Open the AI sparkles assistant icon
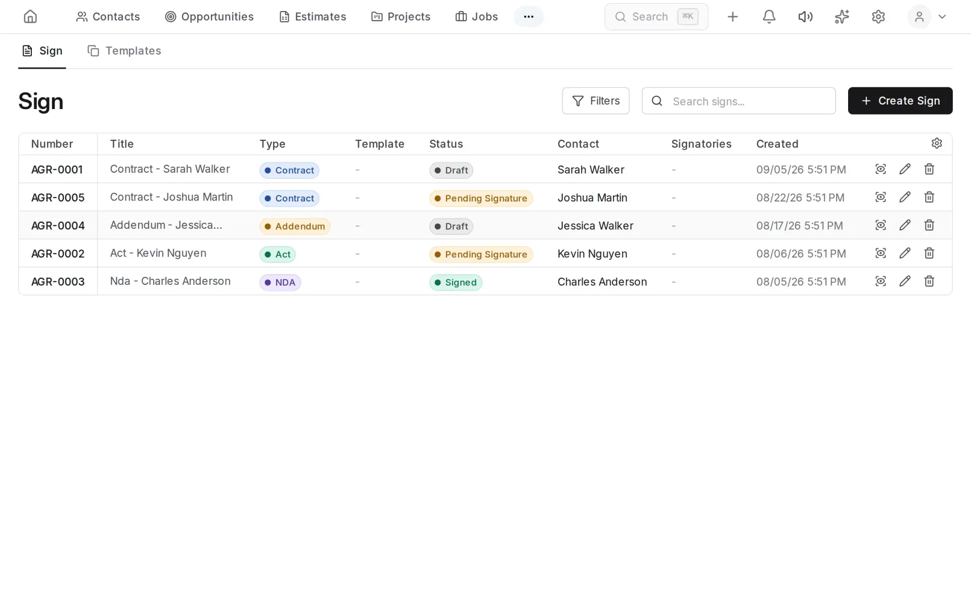Viewport: 971px width, 606px height. click(842, 17)
